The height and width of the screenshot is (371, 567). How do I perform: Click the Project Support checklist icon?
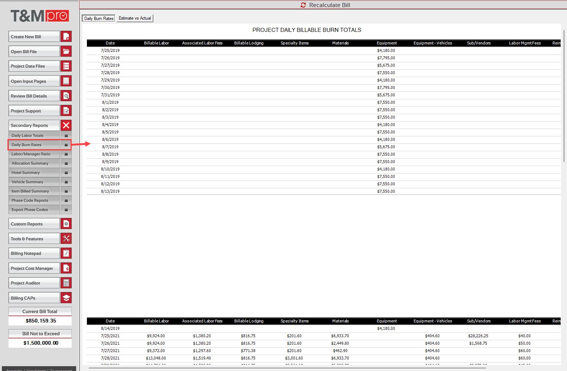pyautogui.click(x=66, y=111)
